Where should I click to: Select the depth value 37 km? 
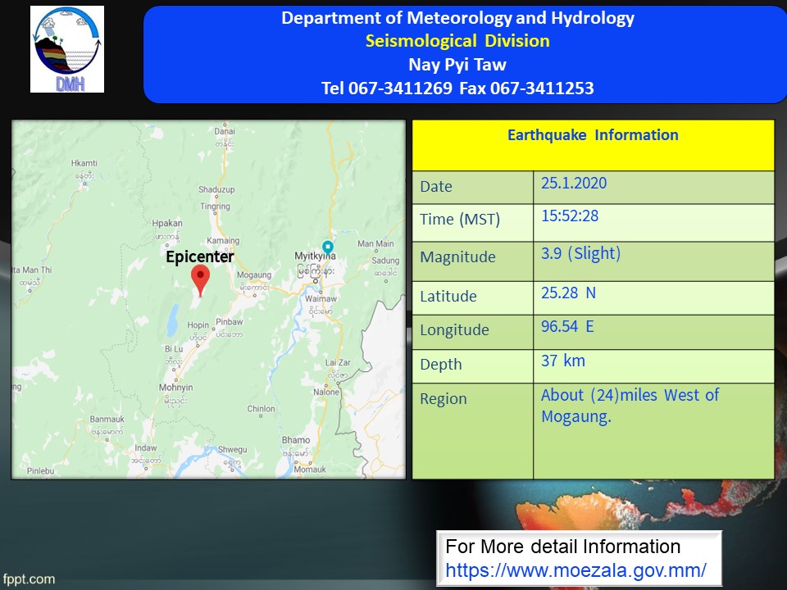click(x=563, y=361)
